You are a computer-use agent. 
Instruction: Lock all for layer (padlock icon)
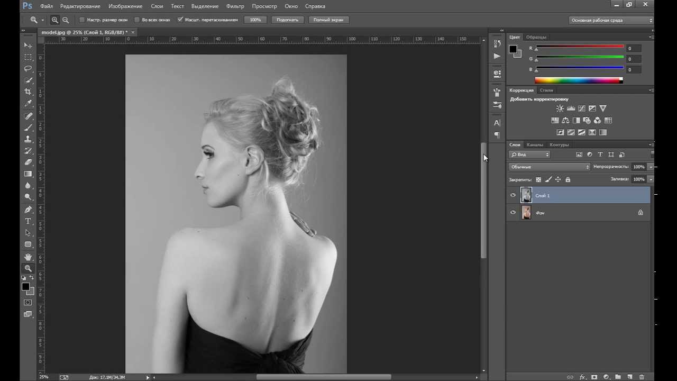568,179
